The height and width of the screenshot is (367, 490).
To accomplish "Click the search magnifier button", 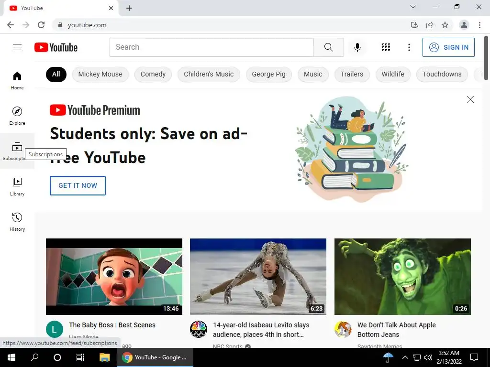I will pos(328,47).
